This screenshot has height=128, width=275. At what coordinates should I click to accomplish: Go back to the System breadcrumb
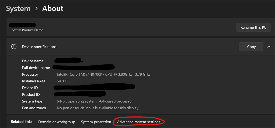(x=18, y=9)
